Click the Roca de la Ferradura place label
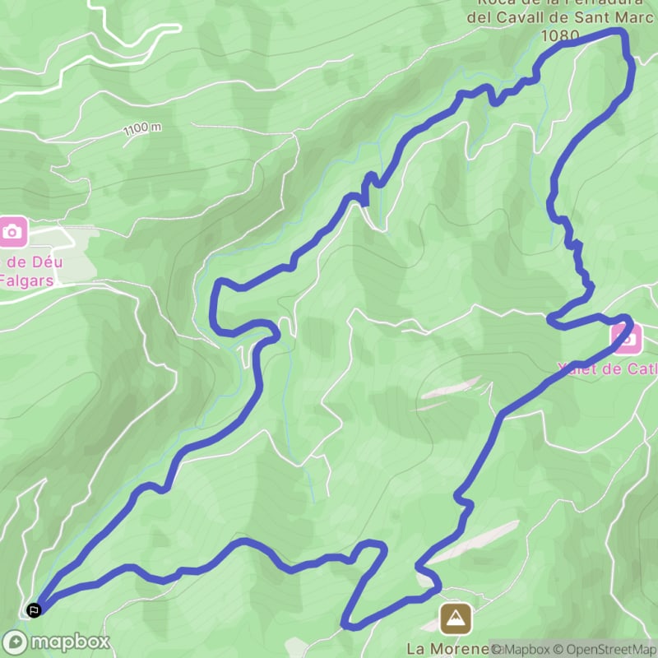658x658 pixels. pos(561,2)
